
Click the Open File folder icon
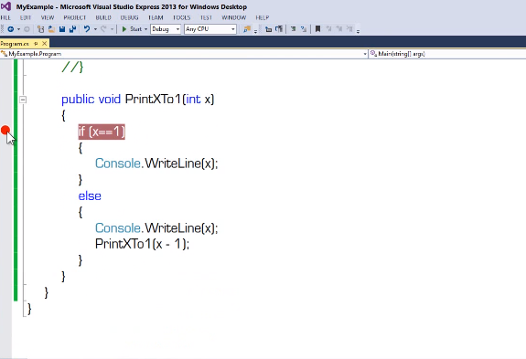point(51,29)
